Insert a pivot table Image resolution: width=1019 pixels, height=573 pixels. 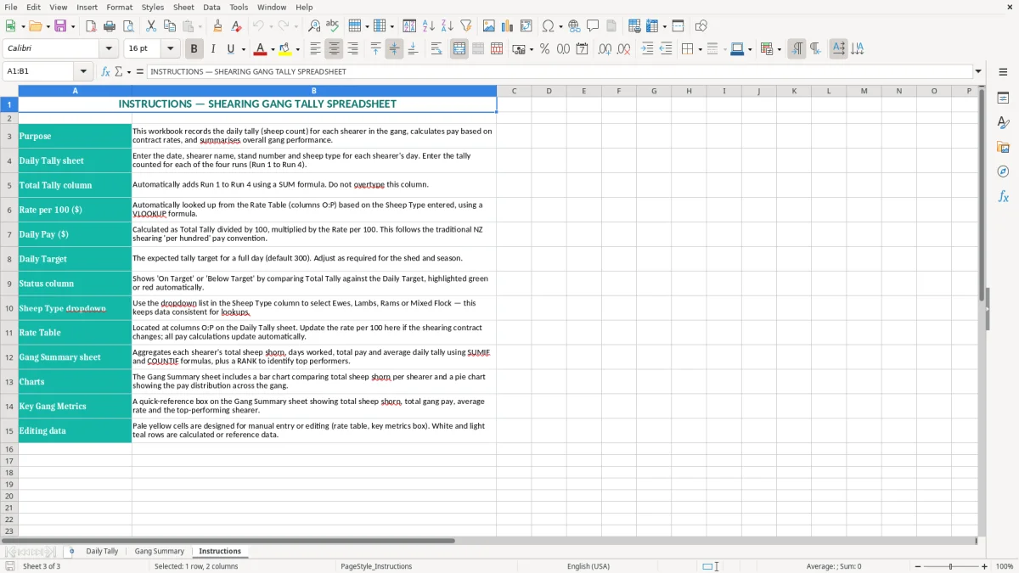(x=526, y=26)
